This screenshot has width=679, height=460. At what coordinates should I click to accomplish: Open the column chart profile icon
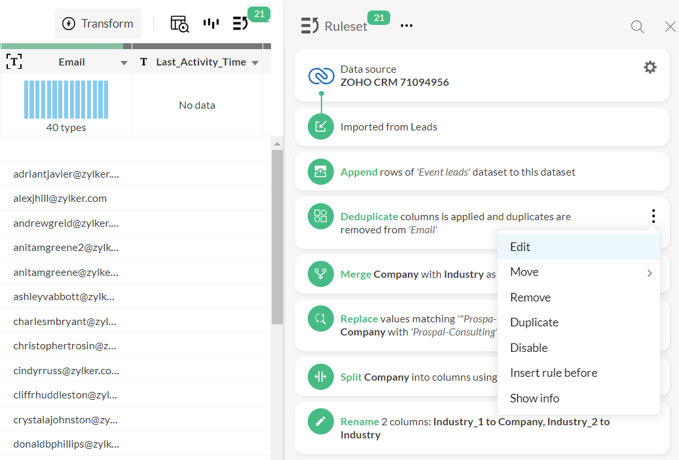[x=211, y=24]
